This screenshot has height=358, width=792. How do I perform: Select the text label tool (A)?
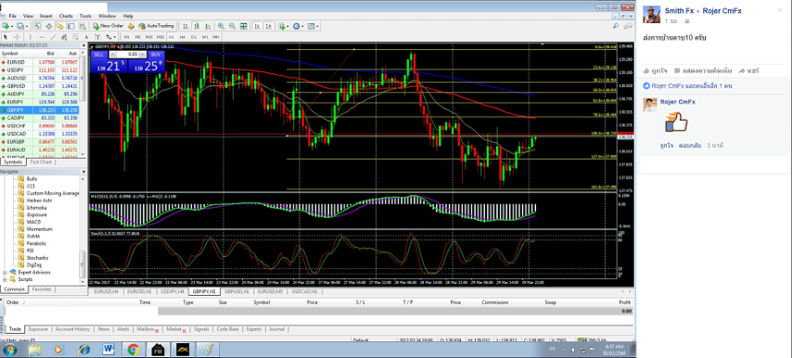86,37
